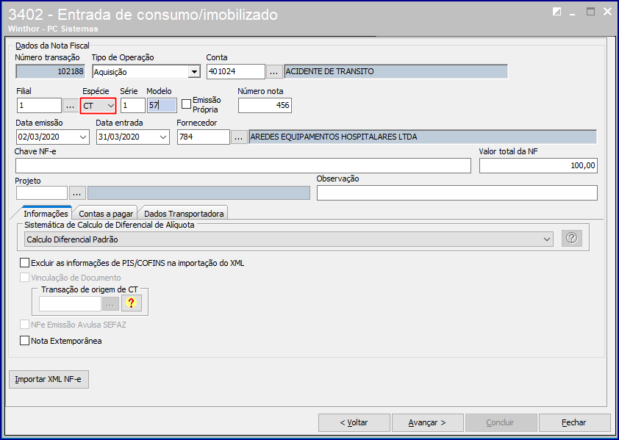Image resolution: width=619 pixels, height=440 pixels.
Task: Expand the Tipo de Operação dropdown
Action: [194, 72]
